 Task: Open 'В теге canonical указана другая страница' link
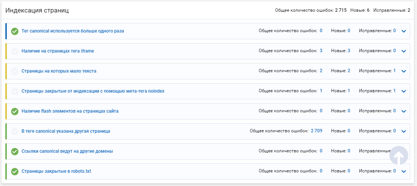(66, 131)
